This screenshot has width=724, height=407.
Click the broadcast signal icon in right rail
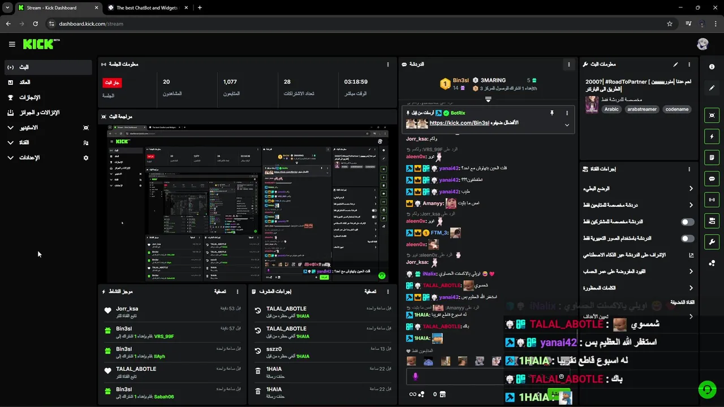pos(712,200)
